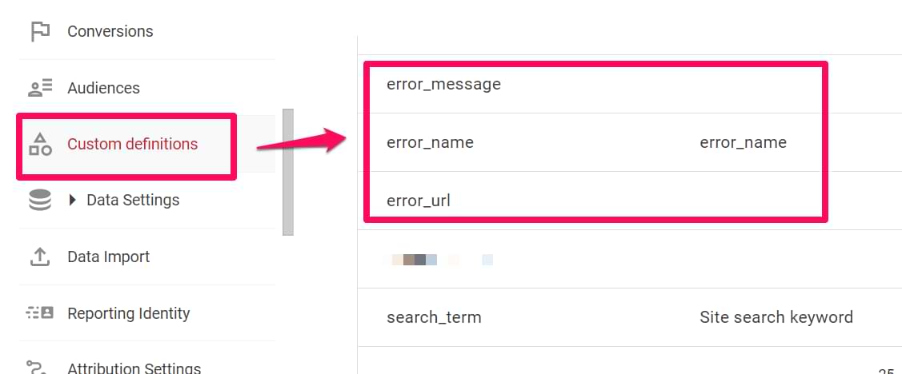Open Data Import settings
902x374 pixels.
tap(108, 257)
